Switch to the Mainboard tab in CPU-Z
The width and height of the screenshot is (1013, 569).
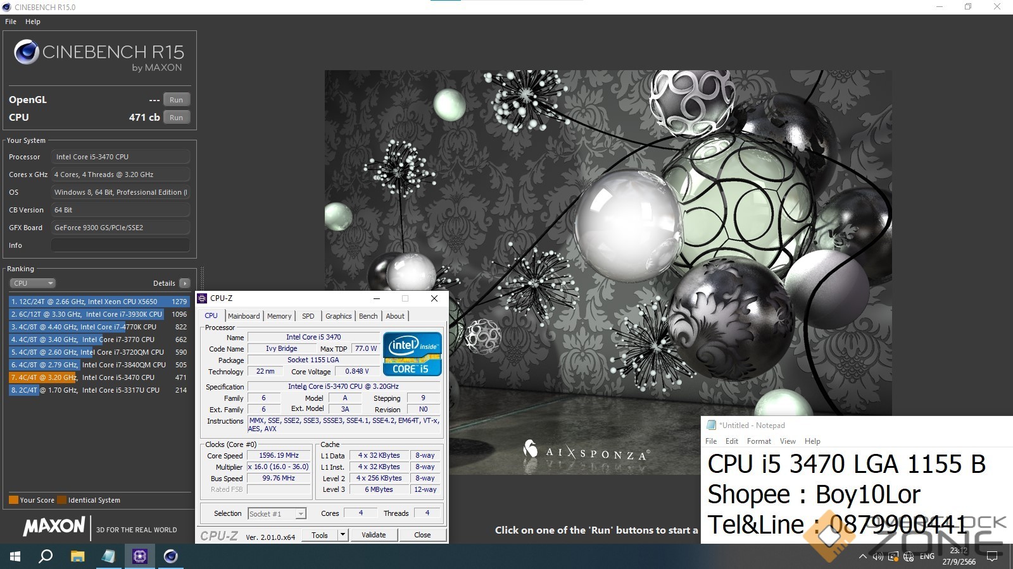coord(244,316)
